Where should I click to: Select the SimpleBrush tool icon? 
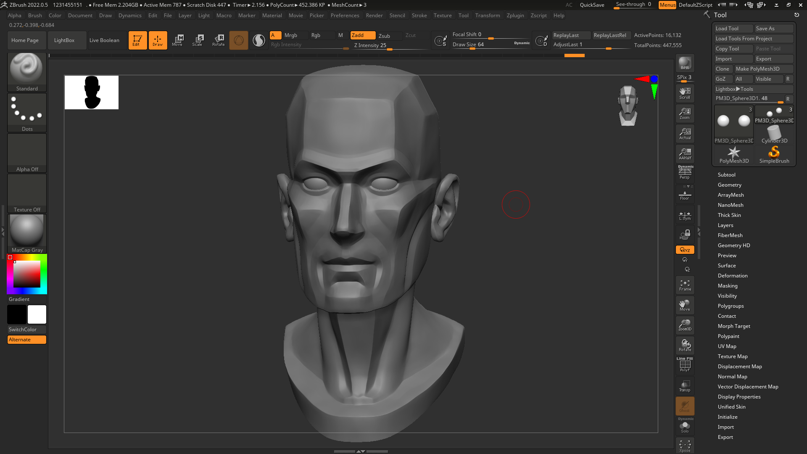coord(774,154)
